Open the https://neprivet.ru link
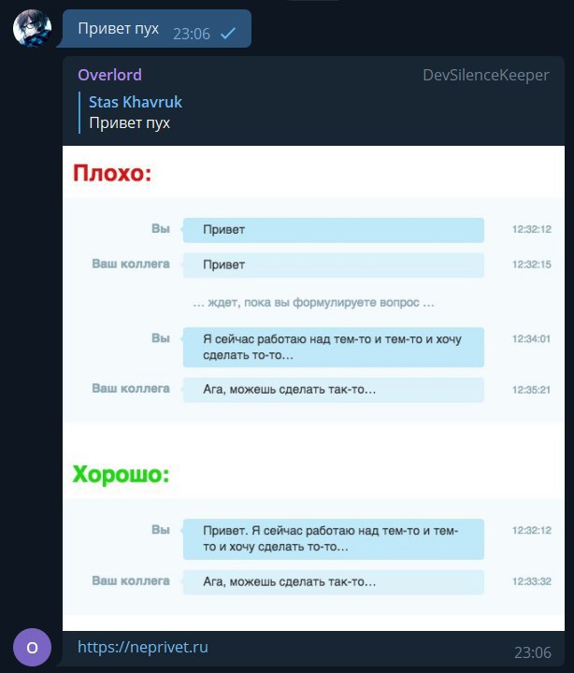The image size is (574, 673). 142,647
